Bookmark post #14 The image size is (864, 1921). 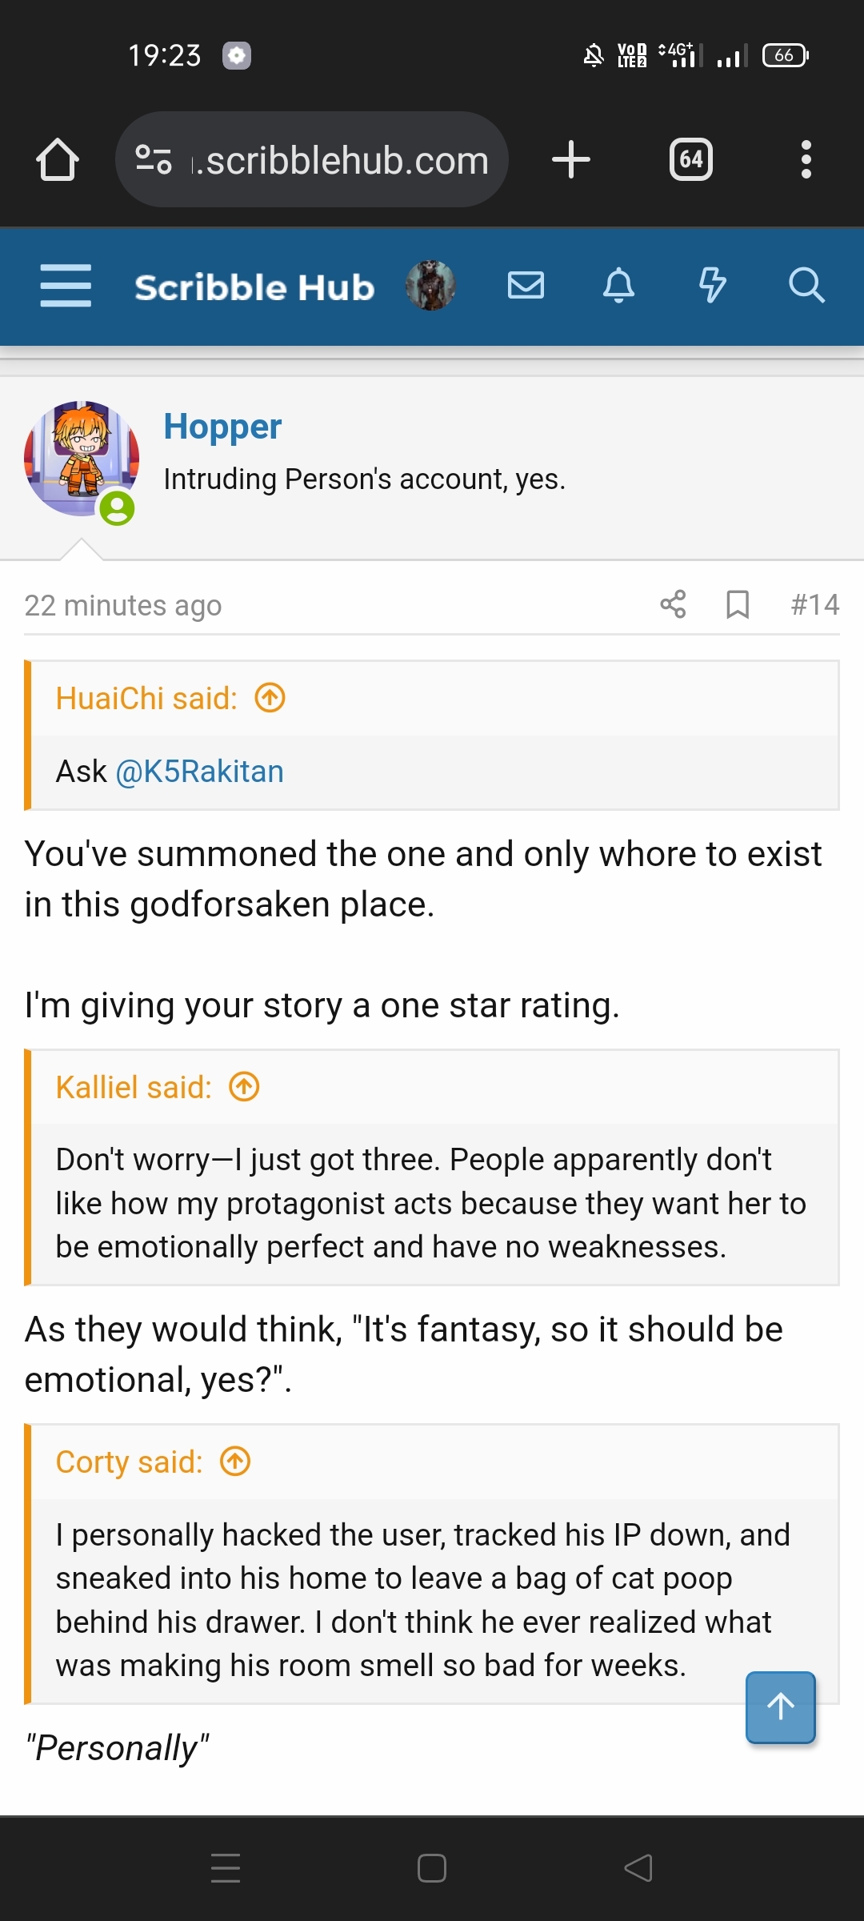tap(737, 604)
